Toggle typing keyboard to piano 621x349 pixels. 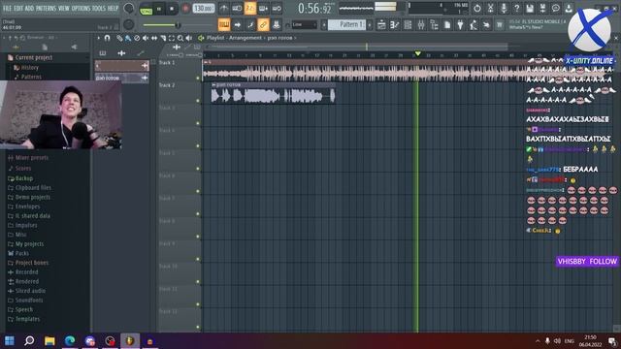(x=224, y=25)
